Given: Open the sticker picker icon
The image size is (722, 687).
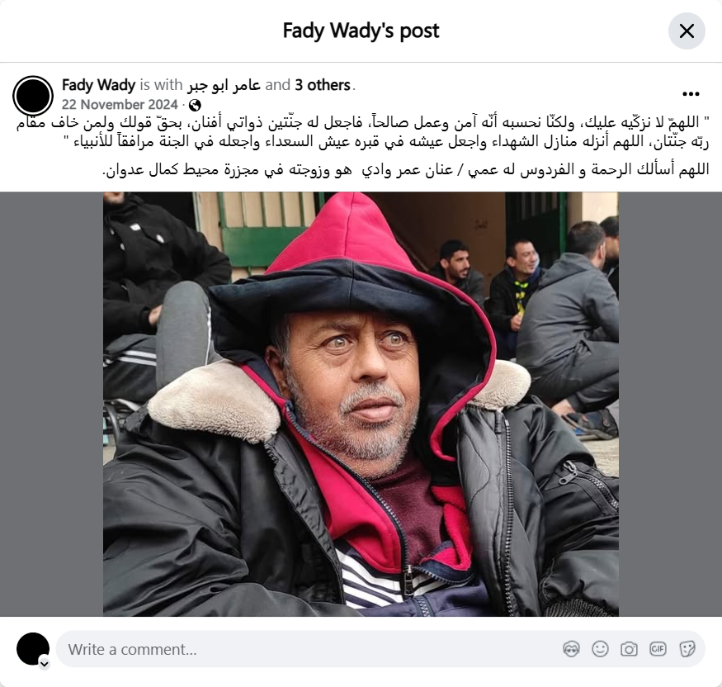Looking at the screenshot, I should pos(687,649).
